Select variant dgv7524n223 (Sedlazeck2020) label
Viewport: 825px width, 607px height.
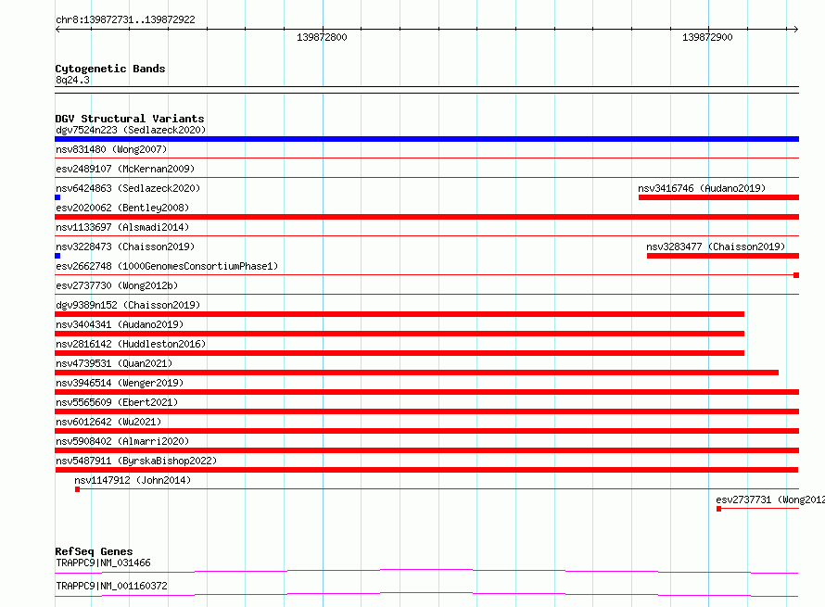(x=131, y=130)
